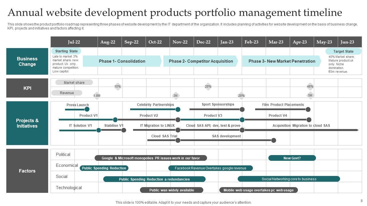Click the 3M revenue diamond
The width and height of the screenshot is (367, 206).
[x=175, y=96]
